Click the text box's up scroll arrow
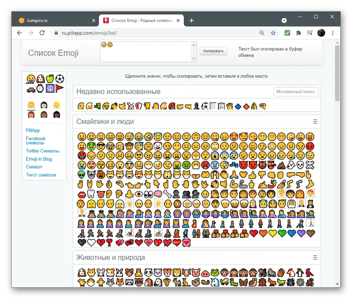This screenshot has width=352, height=299. (194, 45)
